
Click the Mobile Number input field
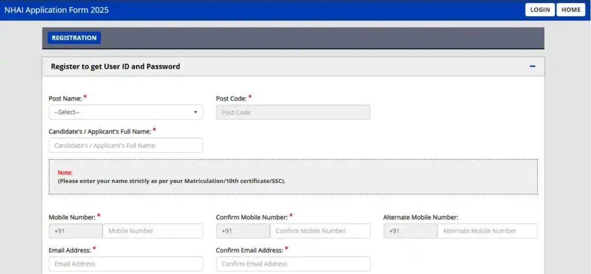pyautogui.click(x=152, y=231)
